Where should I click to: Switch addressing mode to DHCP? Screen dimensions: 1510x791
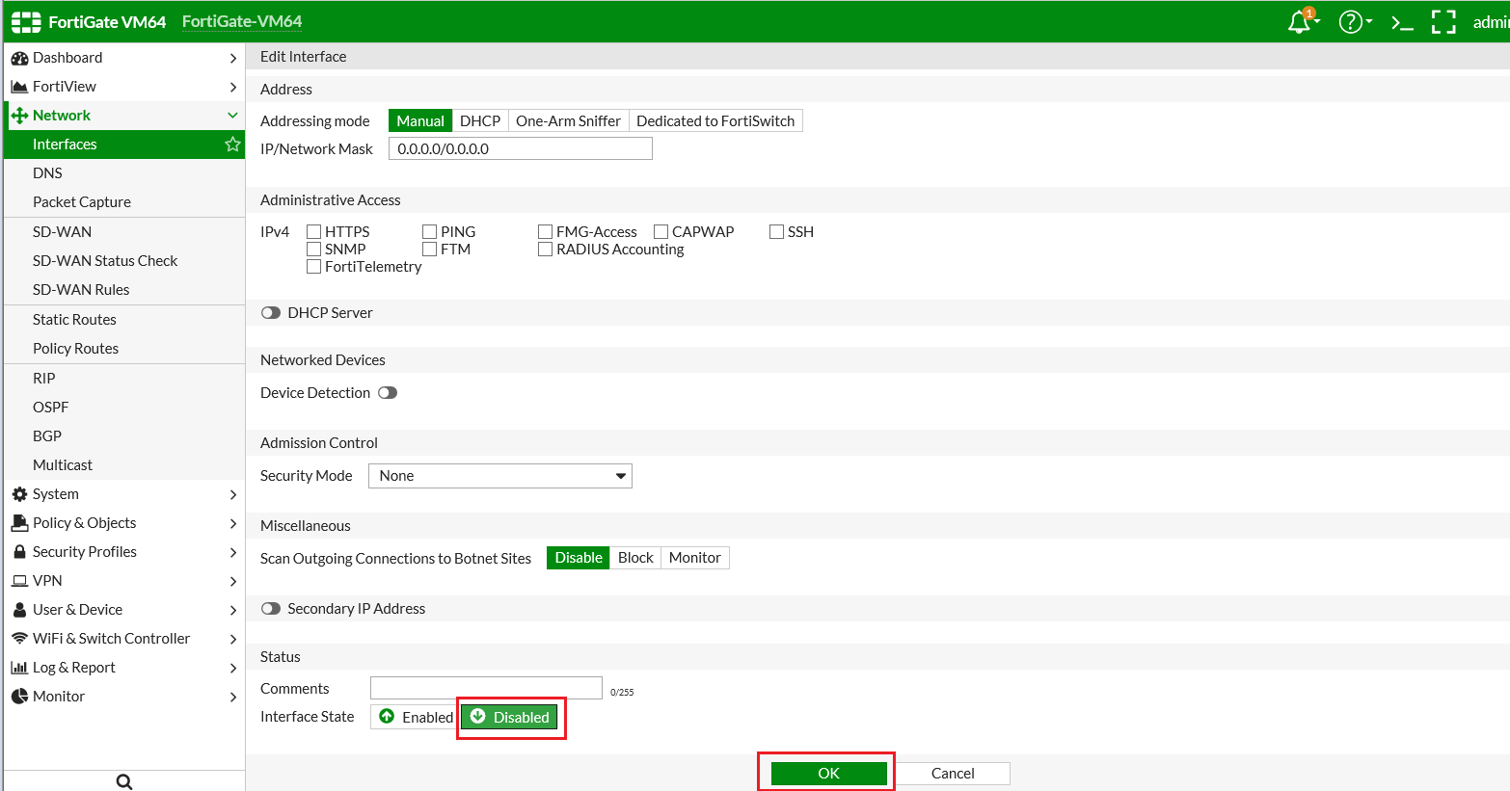click(x=480, y=120)
